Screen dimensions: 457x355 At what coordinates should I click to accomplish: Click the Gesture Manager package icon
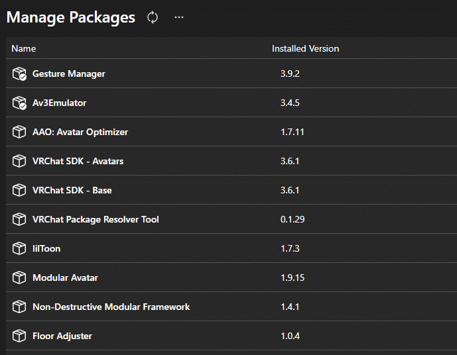(x=19, y=74)
